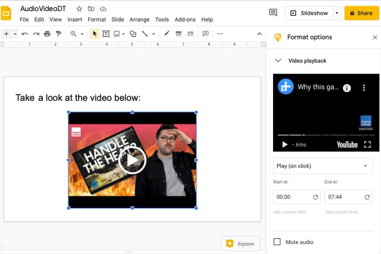381x254 pixels.
Task: Star the AudioVideoDT presentation
Action: tap(79, 9)
